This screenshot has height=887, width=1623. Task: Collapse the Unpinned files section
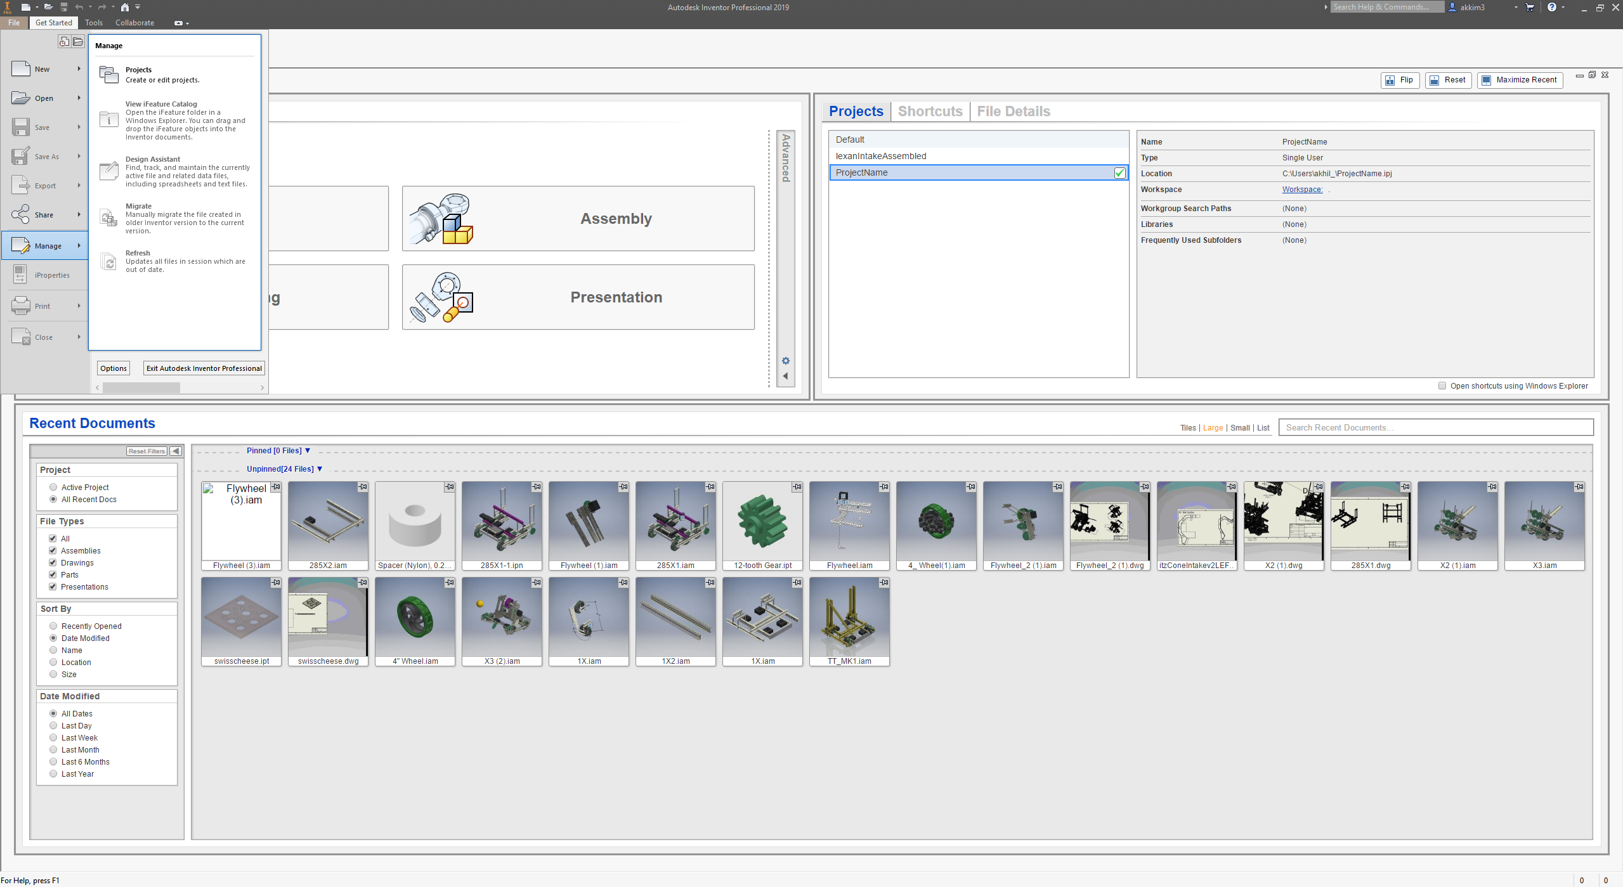pos(320,469)
